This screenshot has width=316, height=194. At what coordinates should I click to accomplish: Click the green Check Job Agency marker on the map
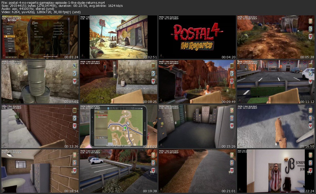click(125, 128)
